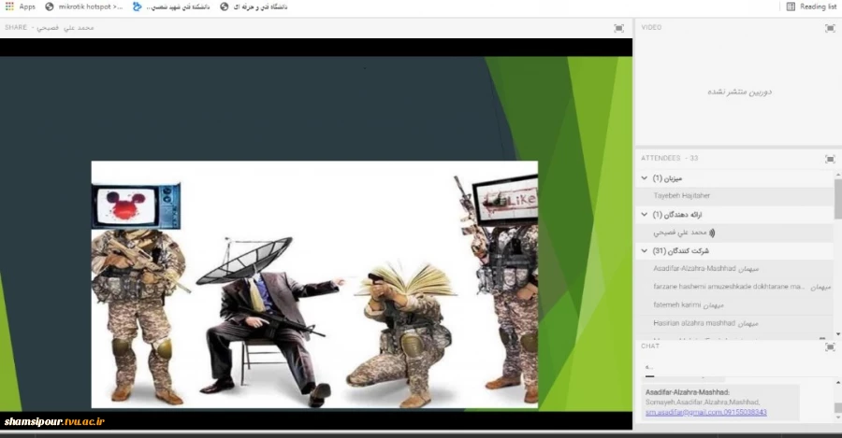Click the CHAT pod title
This screenshot has height=438, width=842.
click(x=650, y=346)
